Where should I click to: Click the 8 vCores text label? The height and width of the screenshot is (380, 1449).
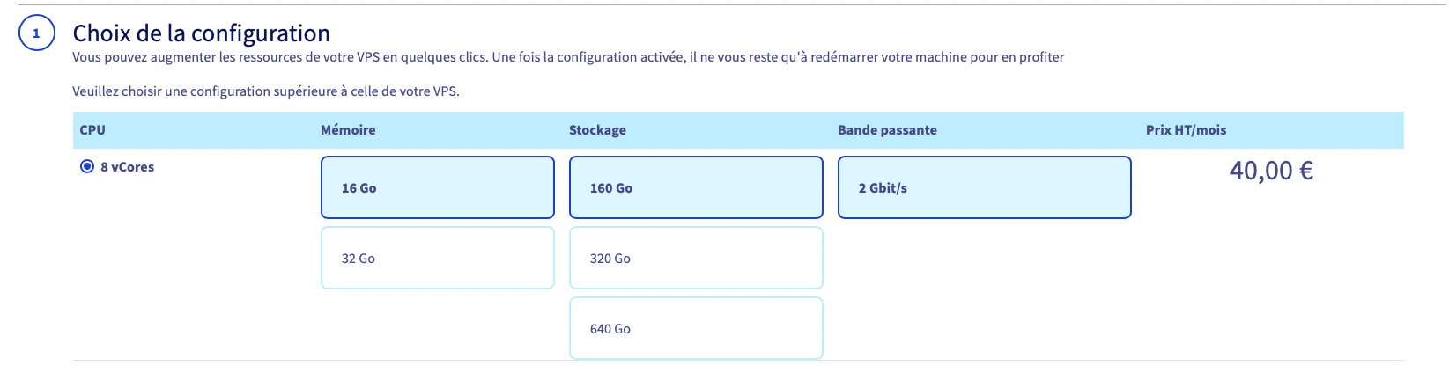[x=127, y=167]
